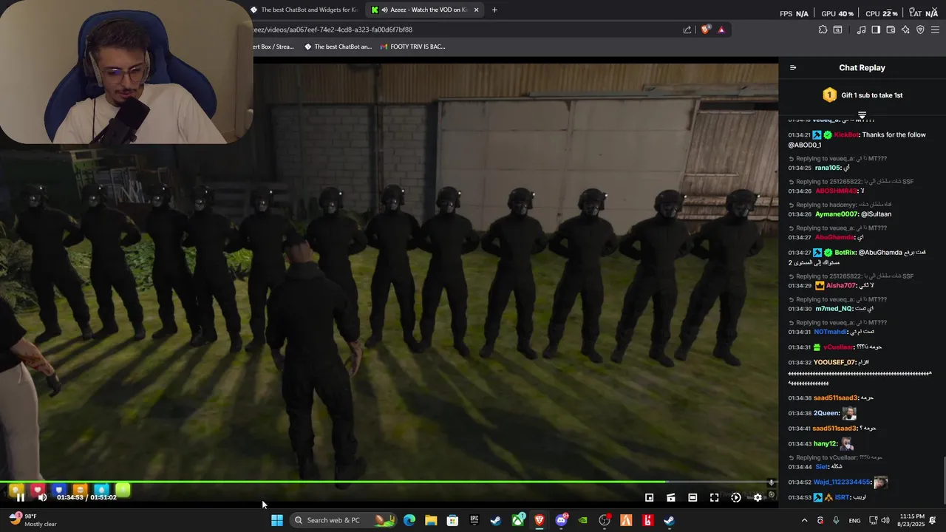Viewport: 946px width, 532px height.
Task: Open Leo AI sparkle icon
Action: click(x=905, y=30)
